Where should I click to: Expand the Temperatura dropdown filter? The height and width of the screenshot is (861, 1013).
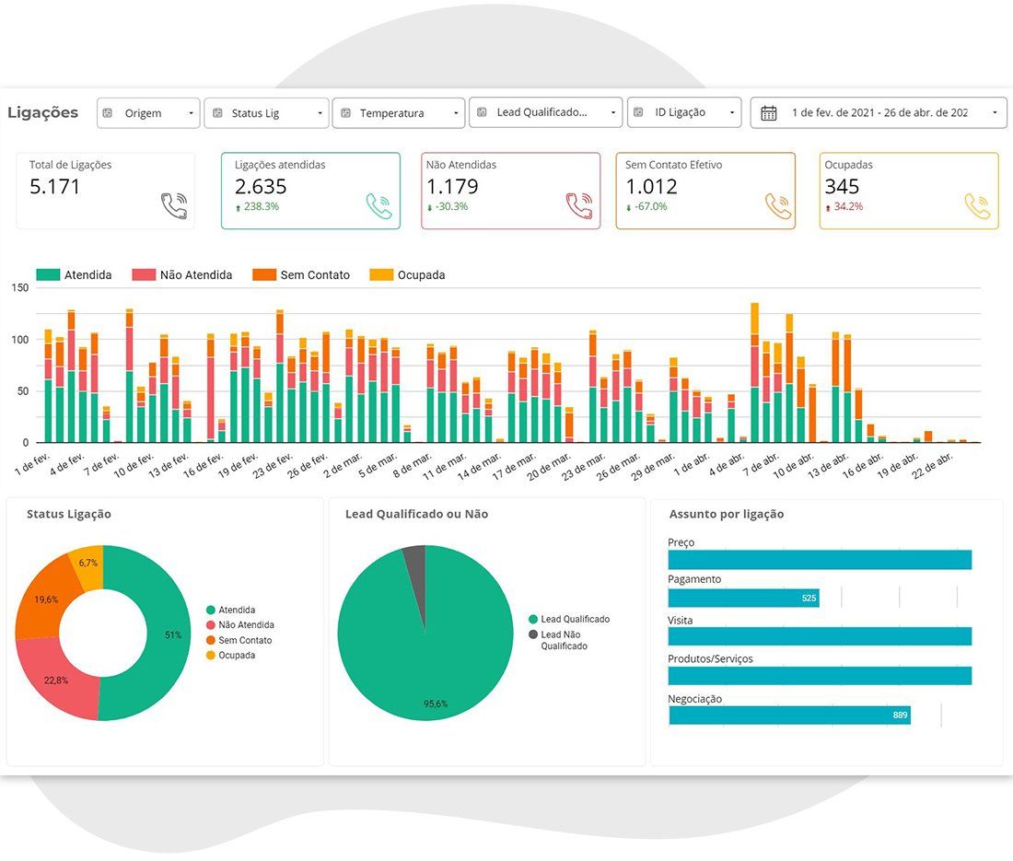(x=399, y=113)
